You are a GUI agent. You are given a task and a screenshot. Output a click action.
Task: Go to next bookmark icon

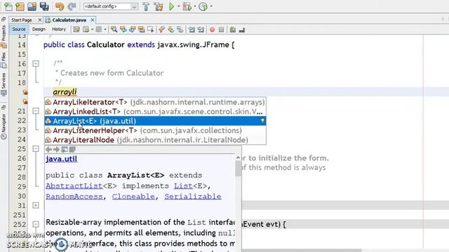coord(171,29)
